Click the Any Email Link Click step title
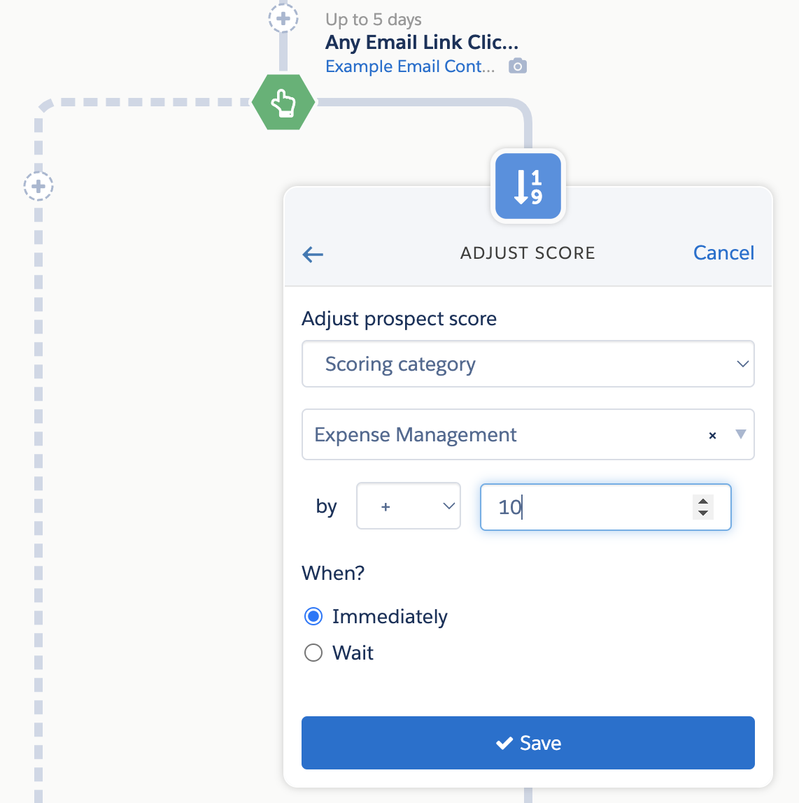Viewport: 799px width, 803px height. click(422, 43)
